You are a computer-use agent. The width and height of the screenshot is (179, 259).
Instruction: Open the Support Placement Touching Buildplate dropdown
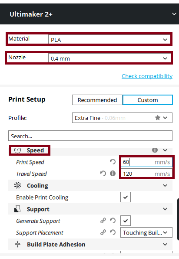pos(146,232)
